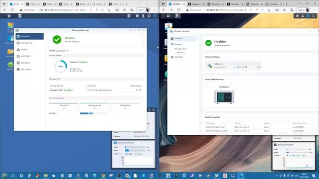Click Sign in button in left browser
This screenshot has height=179, width=319.
click(x=143, y=10)
